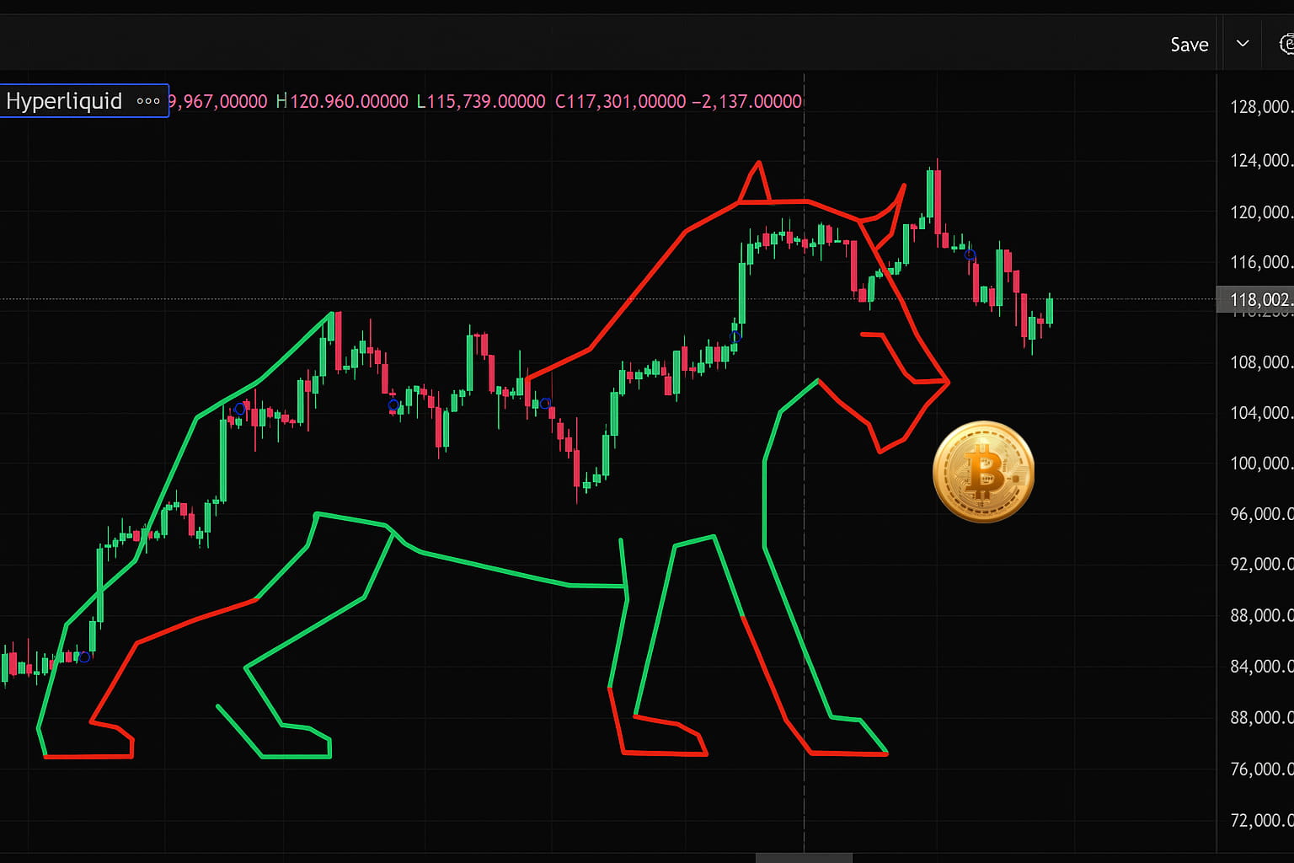This screenshot has height=863, width=1294.
Task: Open the three-dots menu beside Hyperliquid
Action: coord(148,101)
